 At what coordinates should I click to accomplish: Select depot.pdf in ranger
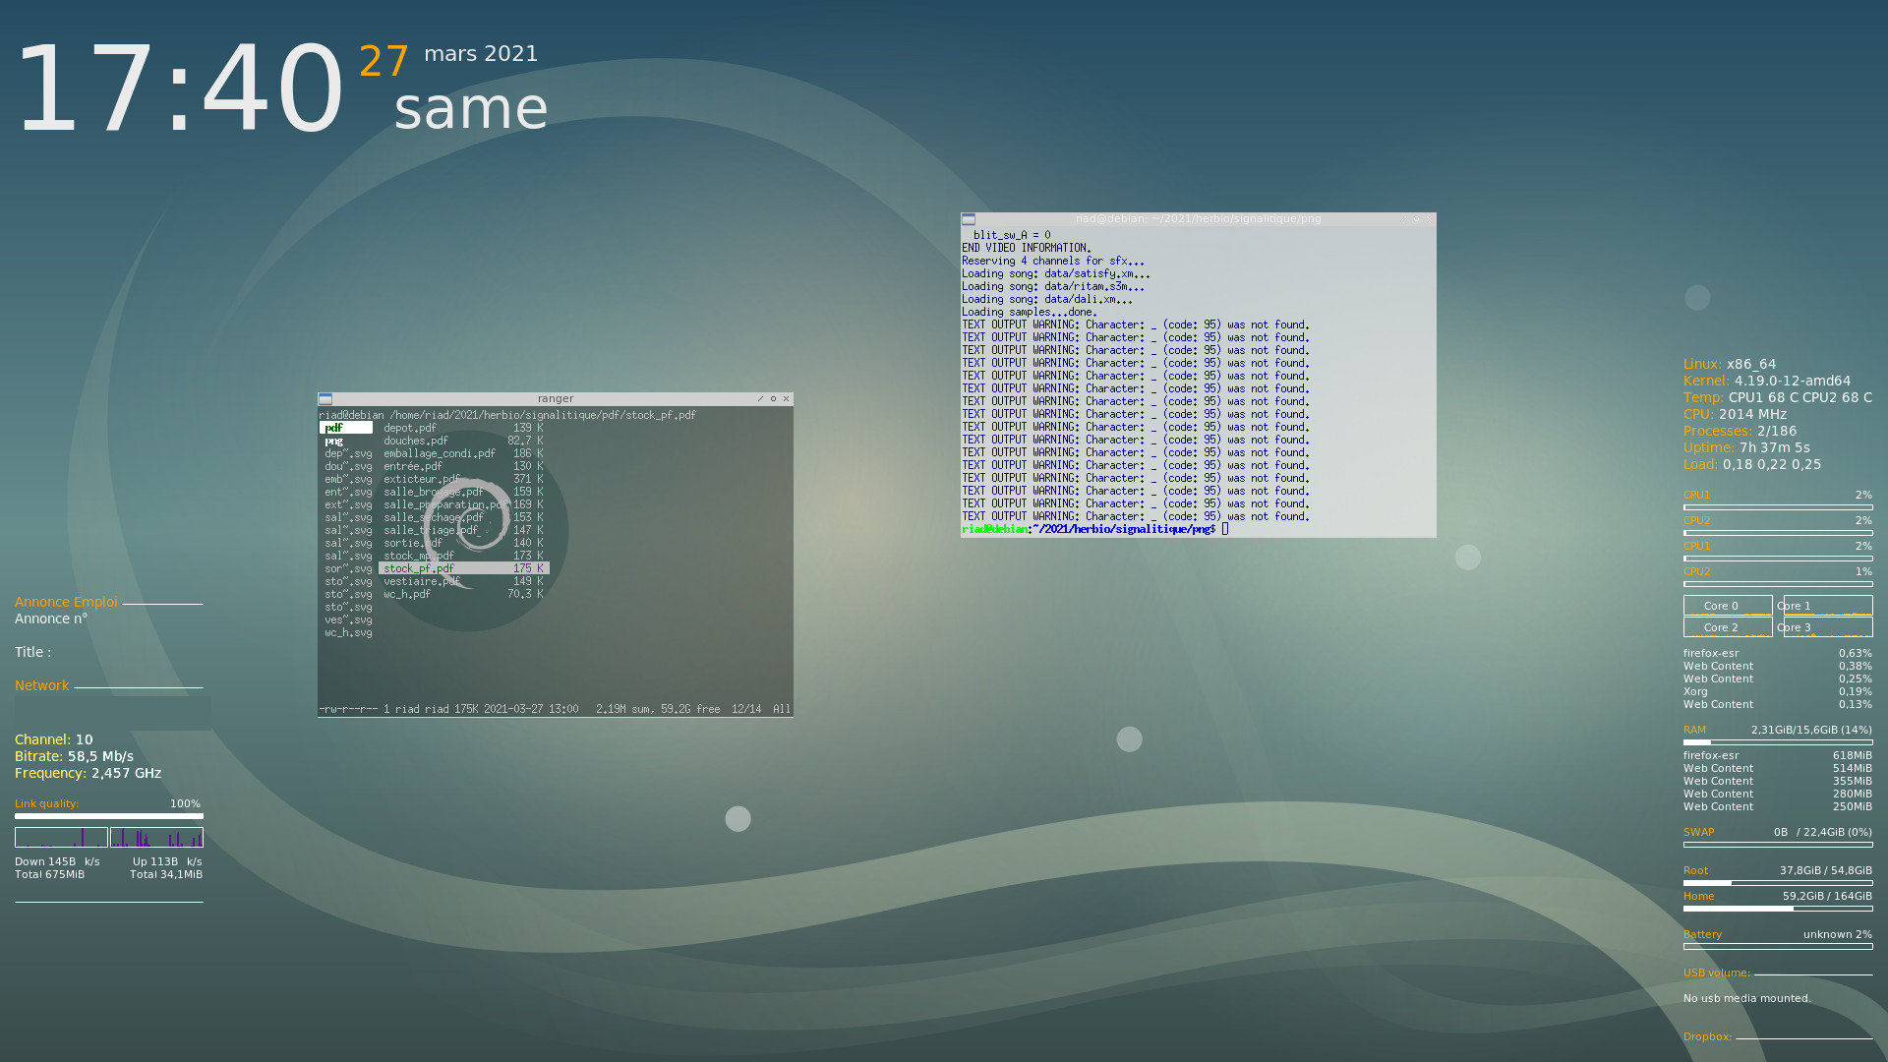[464, 428]
